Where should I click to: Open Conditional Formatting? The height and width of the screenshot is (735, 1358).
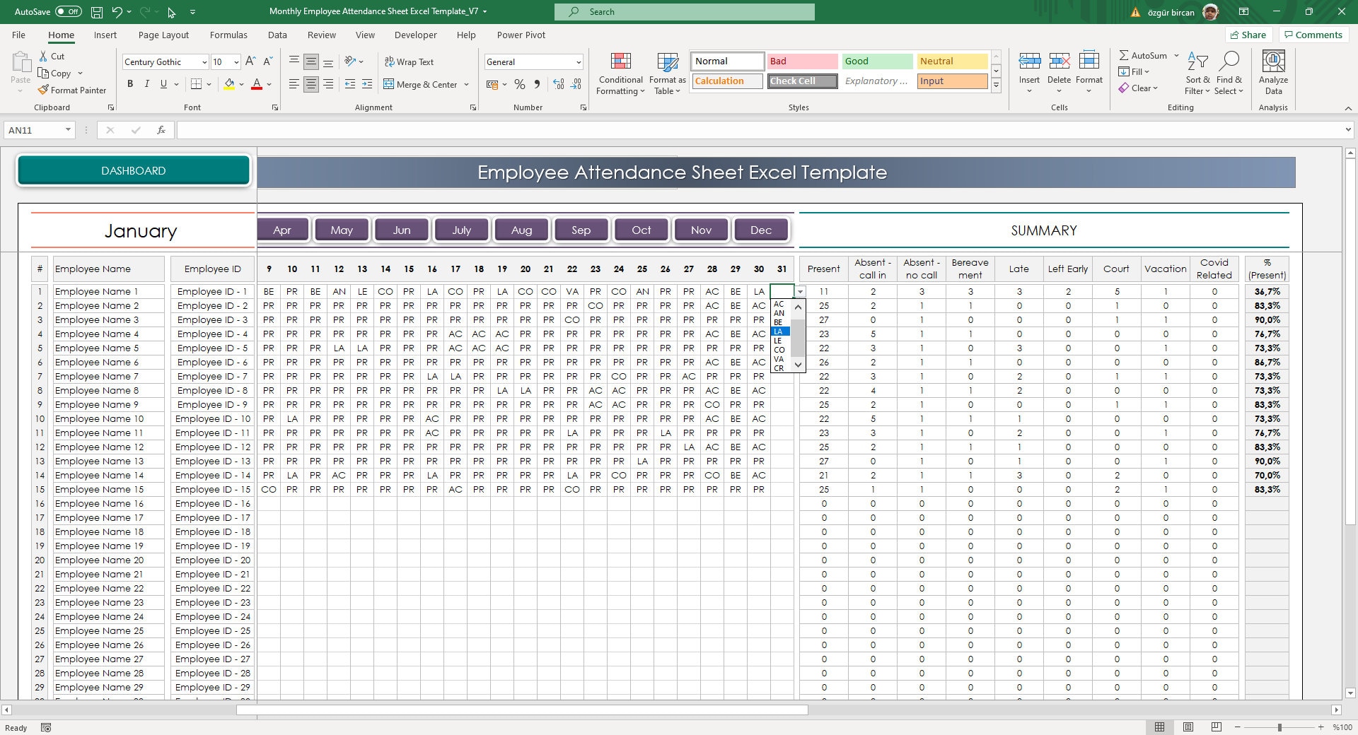pyautogui.click(x=620, y=73)
